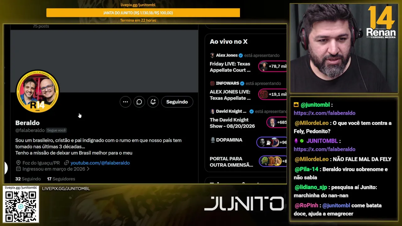Click the Ao vivo no X heading

click(x=229, y=41)
